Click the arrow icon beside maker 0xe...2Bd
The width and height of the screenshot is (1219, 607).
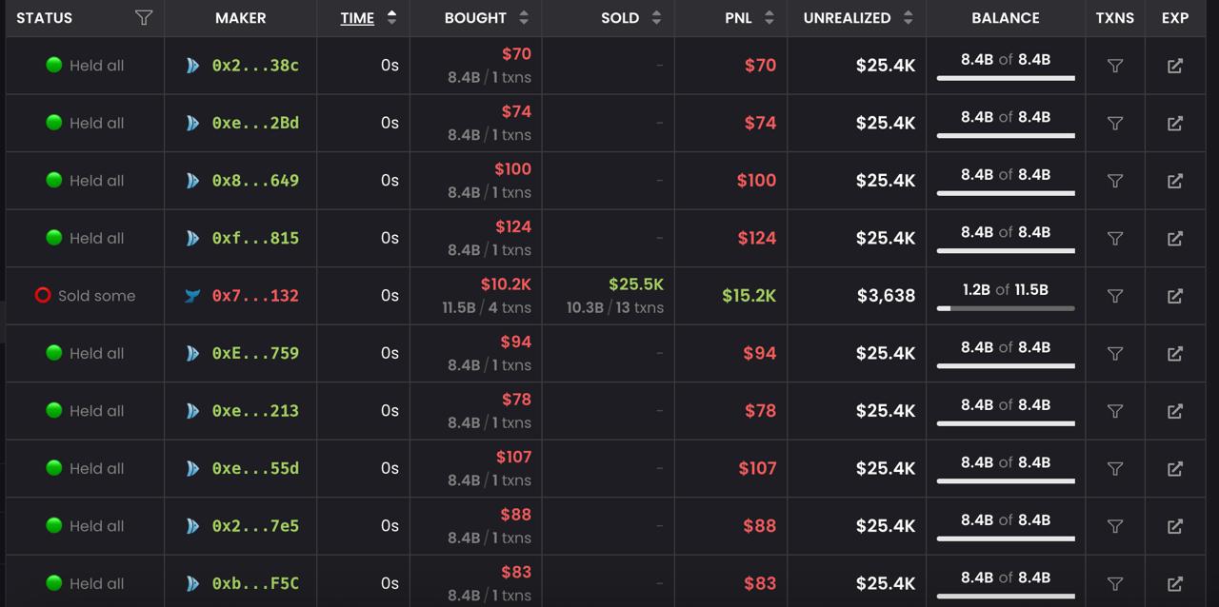(x=192, y=124)
